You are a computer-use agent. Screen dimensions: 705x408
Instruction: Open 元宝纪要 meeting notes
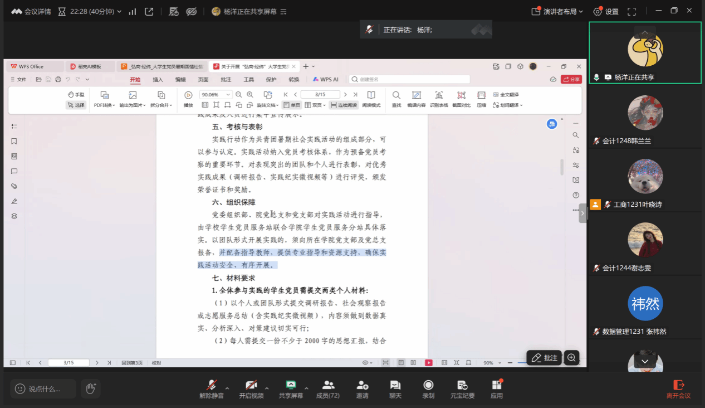coord(462,388)
